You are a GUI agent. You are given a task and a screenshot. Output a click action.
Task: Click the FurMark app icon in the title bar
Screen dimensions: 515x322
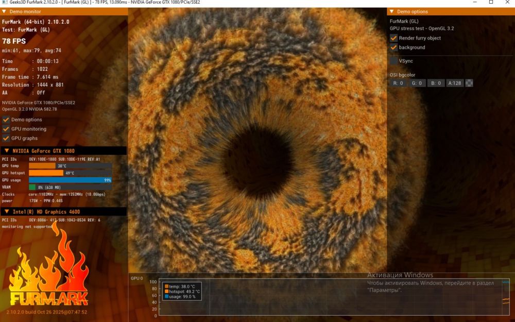(5, 2)
